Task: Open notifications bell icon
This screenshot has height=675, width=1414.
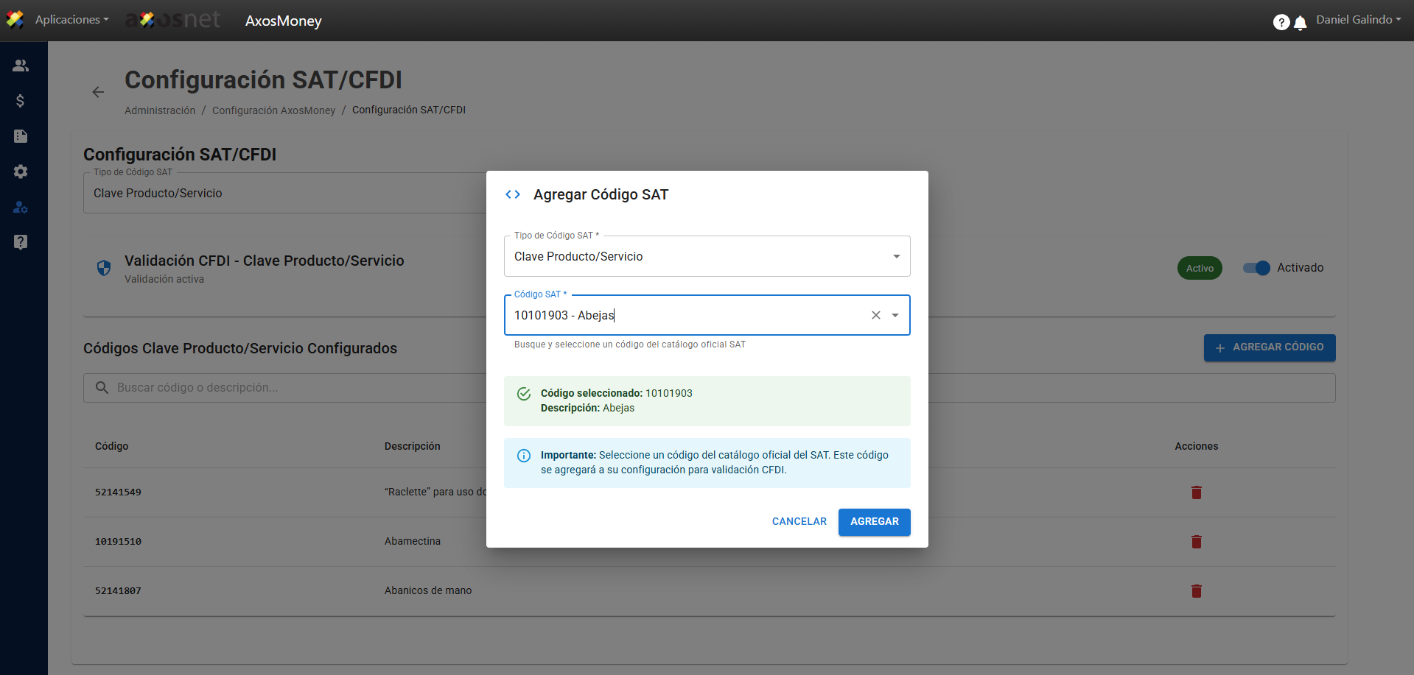Action: point(1301,23)
